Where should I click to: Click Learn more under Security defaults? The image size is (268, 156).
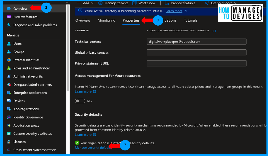pos(83,135)
